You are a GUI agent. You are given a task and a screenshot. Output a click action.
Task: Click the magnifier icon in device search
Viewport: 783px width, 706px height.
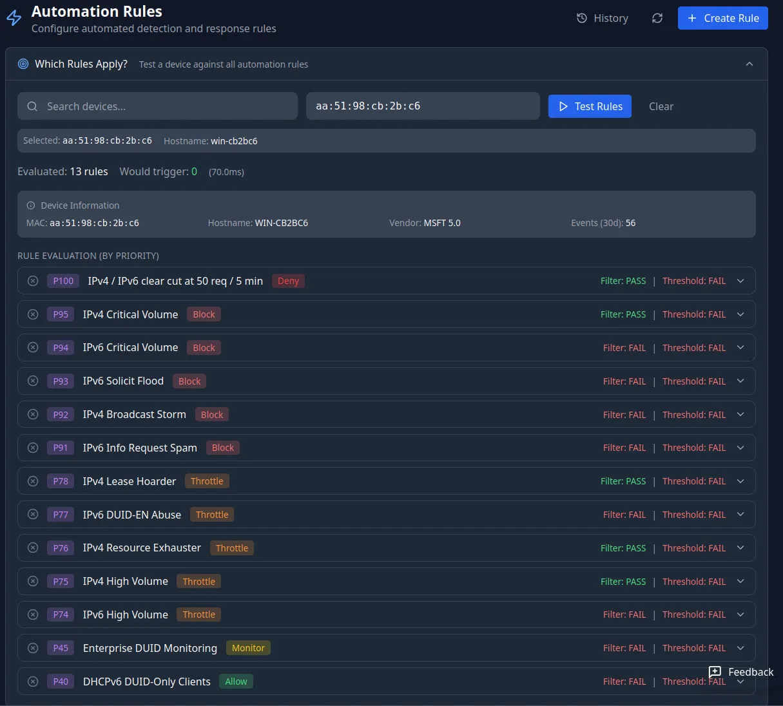click(x=32, y=106)
